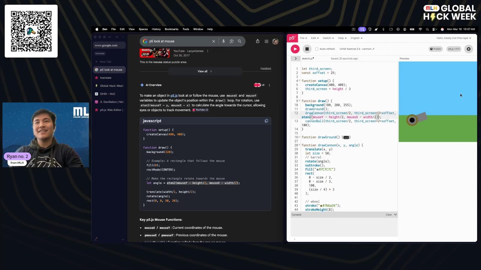This screenshot has height=270, width=481.
Task: Open Google Lens image search
Action: [x=231, y=41]
